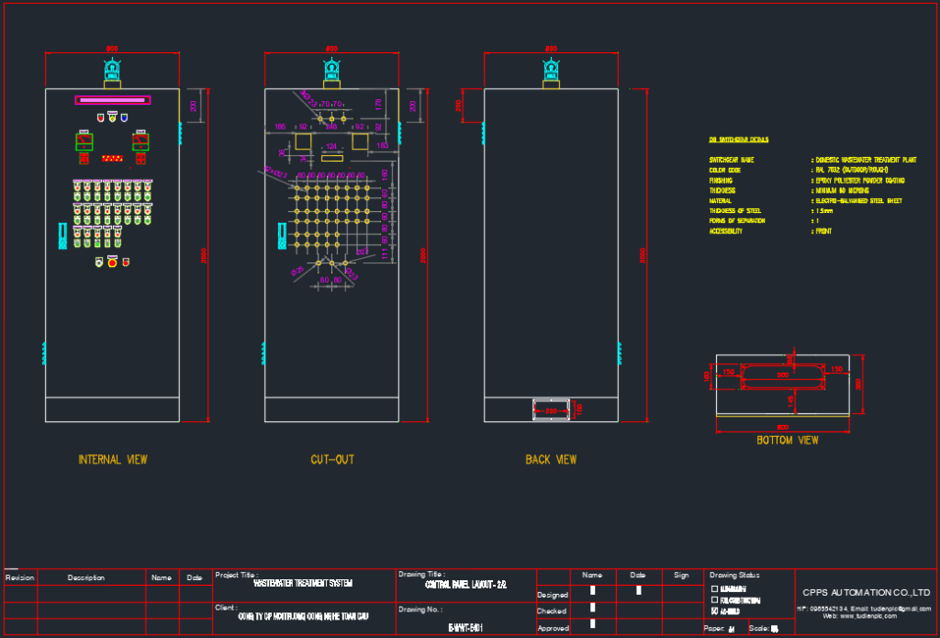The image size is (940, 638).
Task: Click the red emergency stop button with yellow ring
Action: tap(113, 263)
